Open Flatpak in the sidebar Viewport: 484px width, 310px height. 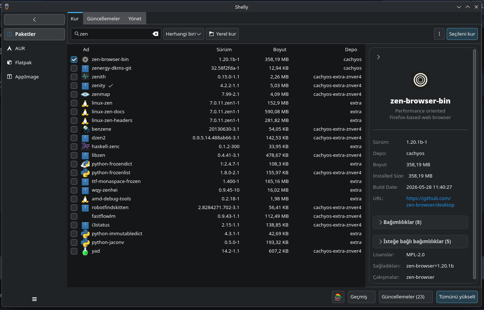34,62
